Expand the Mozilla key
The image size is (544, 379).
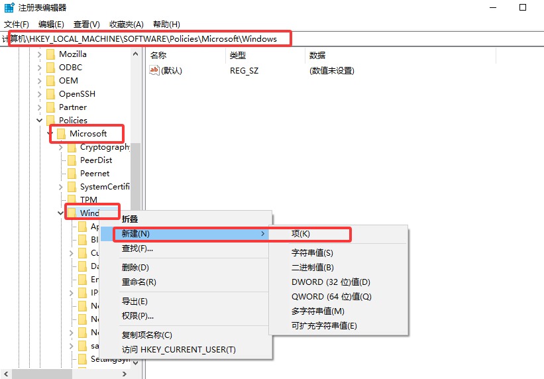[40, 54]
